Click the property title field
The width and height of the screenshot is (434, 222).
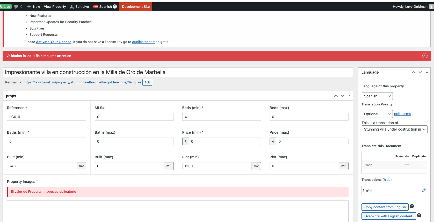[178, 72]
